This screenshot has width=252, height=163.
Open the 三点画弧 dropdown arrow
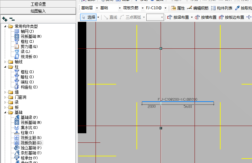[144, 17]
